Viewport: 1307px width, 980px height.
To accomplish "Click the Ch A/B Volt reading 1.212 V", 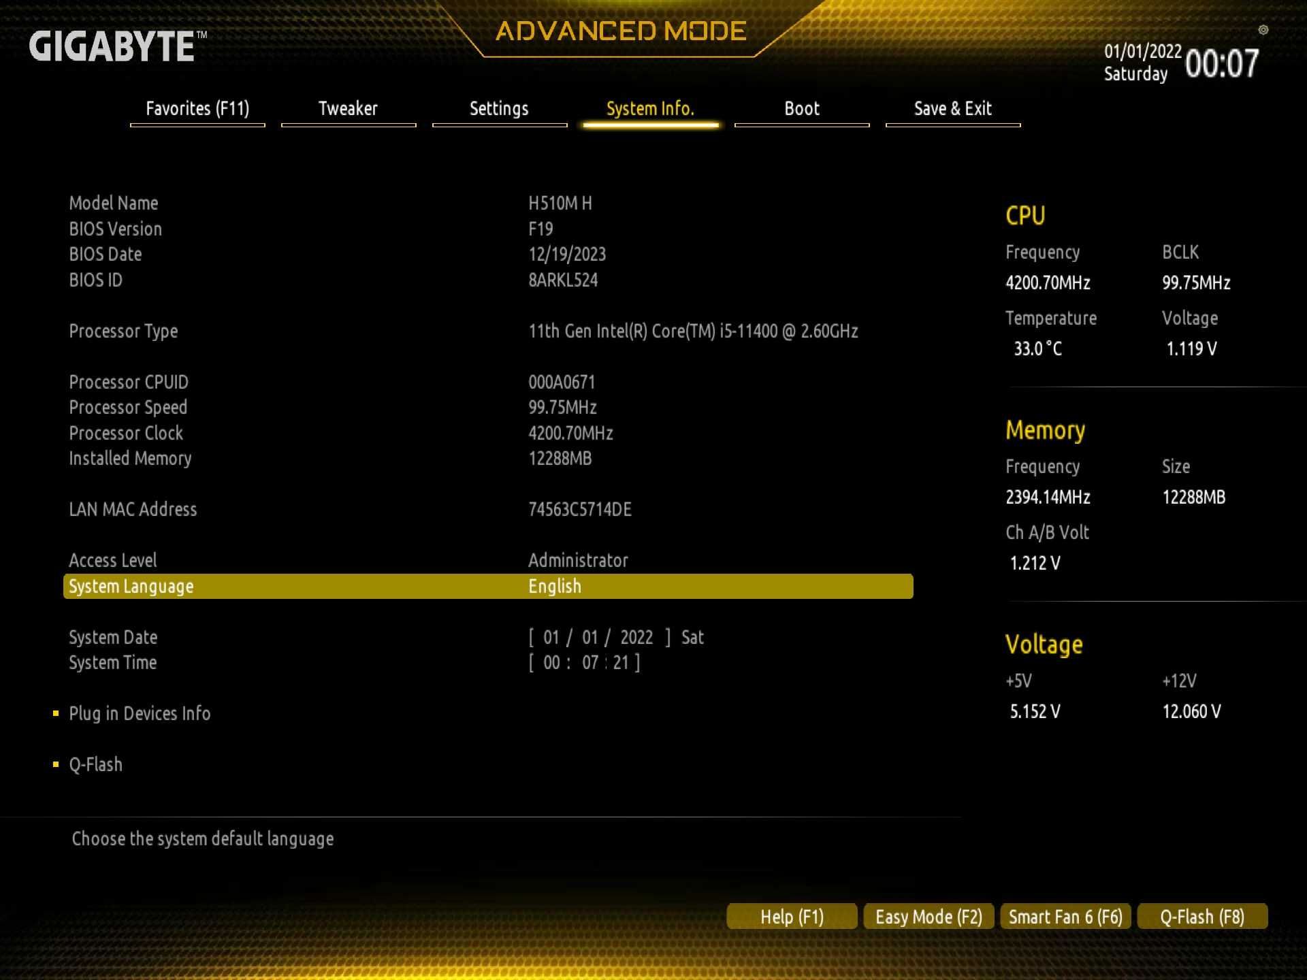I will pyautogui.click(x=1035, y=563).
